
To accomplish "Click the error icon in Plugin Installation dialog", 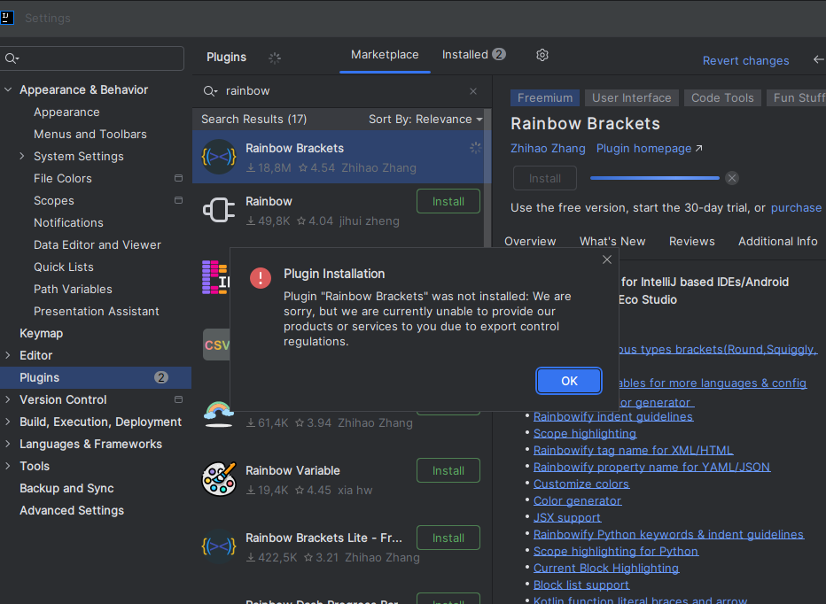I will [261, 277].
